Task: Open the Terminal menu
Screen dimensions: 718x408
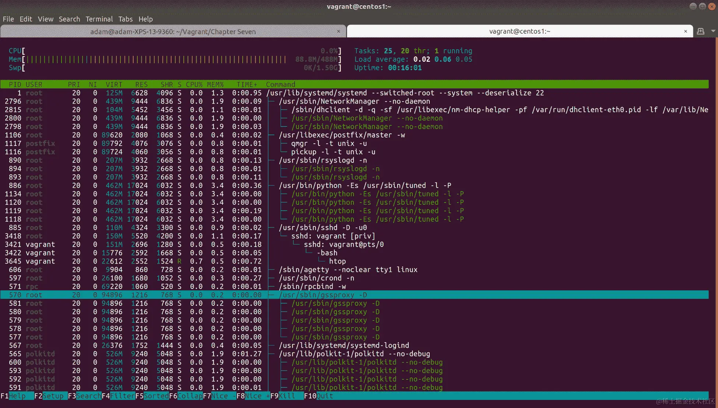Action: pyautogui.click(x=99, y=19)
